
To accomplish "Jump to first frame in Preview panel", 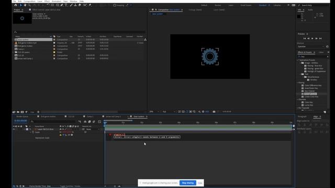I will point(305,39).
